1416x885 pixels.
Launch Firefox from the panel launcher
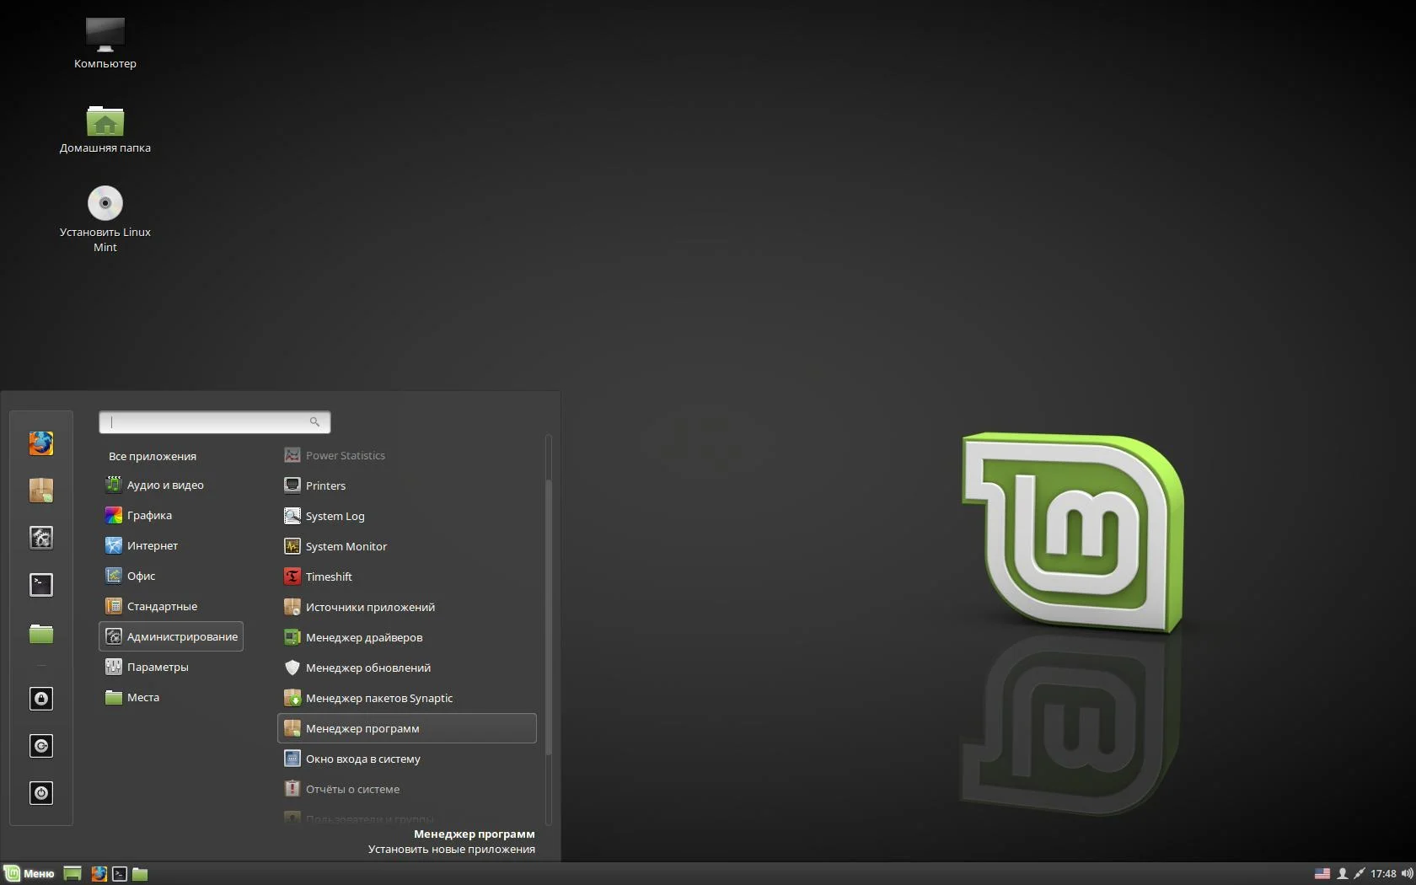(99, 874)
